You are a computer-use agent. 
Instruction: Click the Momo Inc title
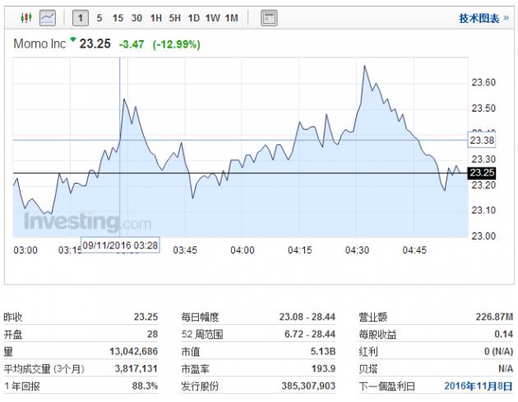coord(39,43)
